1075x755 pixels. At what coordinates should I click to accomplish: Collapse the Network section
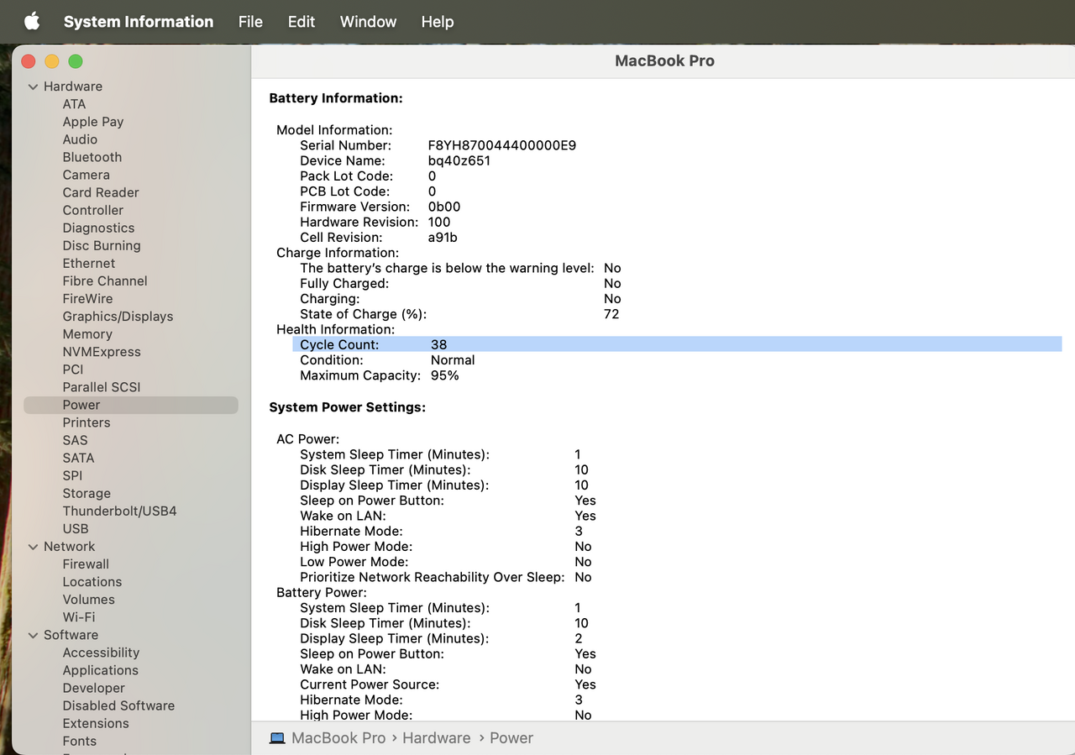coord(33,547)
